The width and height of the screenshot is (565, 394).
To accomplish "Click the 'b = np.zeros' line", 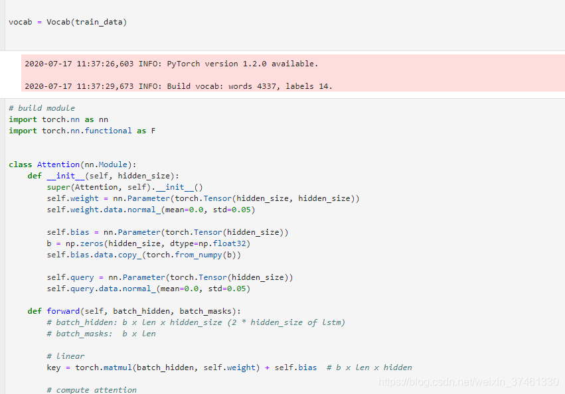I will click(149, 243).
